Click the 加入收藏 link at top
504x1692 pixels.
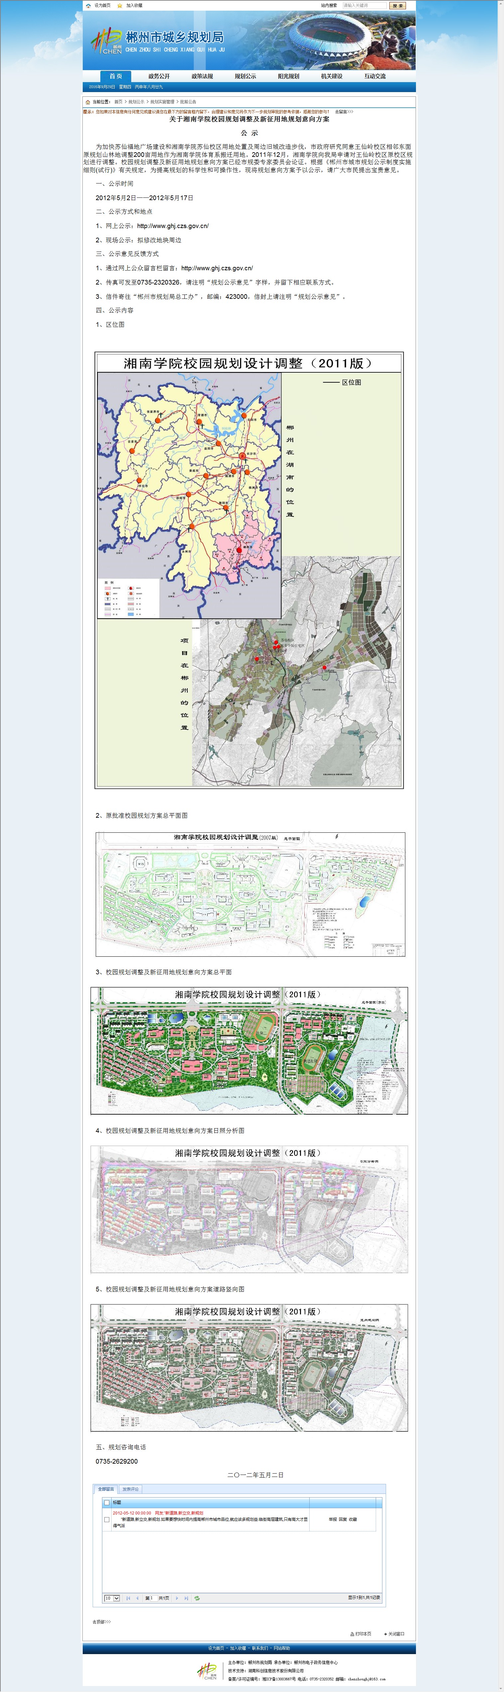pyautogui.click(x=134, y=5)
